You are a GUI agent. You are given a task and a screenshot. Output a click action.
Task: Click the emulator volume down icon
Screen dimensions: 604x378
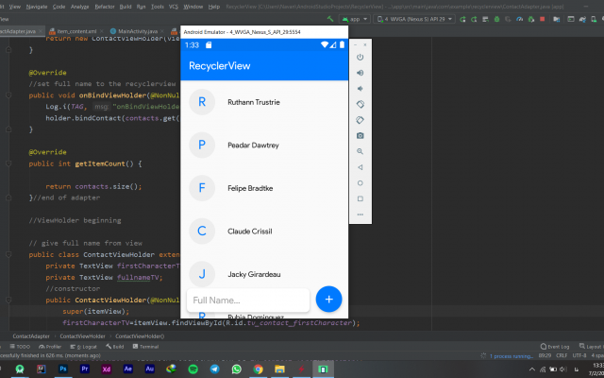[361, 89]
